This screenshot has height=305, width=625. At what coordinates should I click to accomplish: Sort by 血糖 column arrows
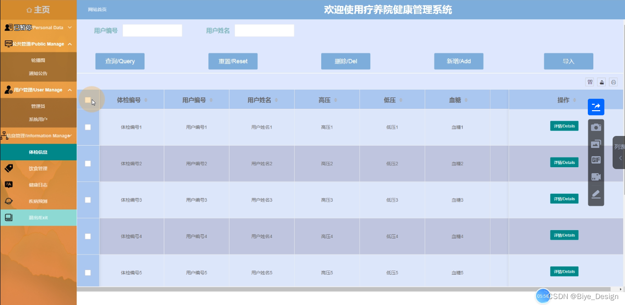[x=466, y=100]
